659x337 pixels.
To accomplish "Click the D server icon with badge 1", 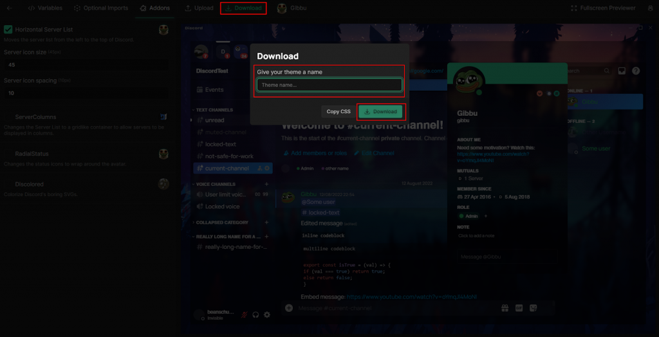I will click(x=223, y=51).
